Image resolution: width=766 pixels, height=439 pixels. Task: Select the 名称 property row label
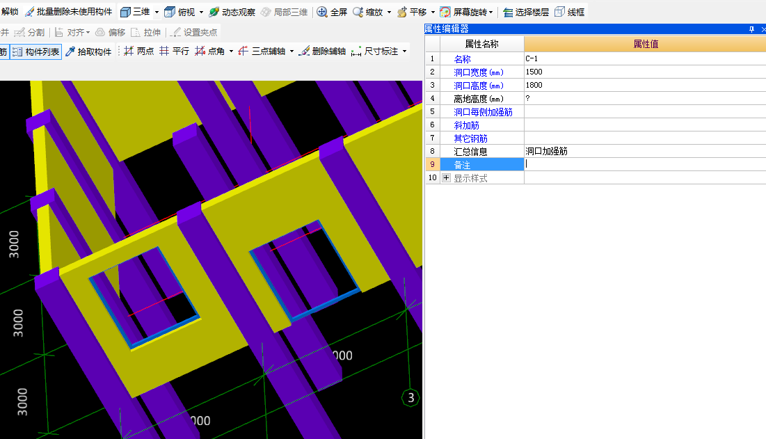tap(462, 59)
